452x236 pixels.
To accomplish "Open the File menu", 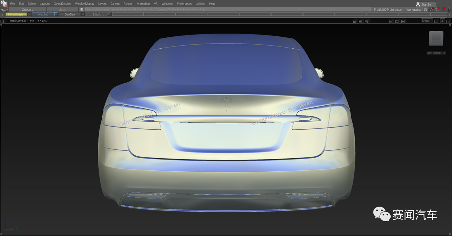I will pyautogui.click(x=13, y=4).
